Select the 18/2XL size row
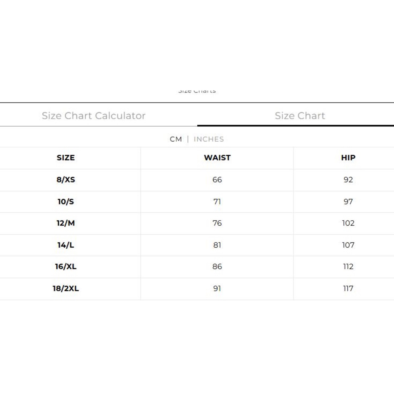 pos(197,289)
